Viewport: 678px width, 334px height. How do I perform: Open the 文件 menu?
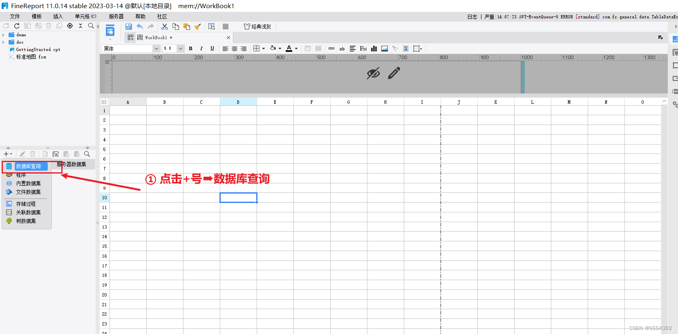pyautogui.click(x=15, y=16)
